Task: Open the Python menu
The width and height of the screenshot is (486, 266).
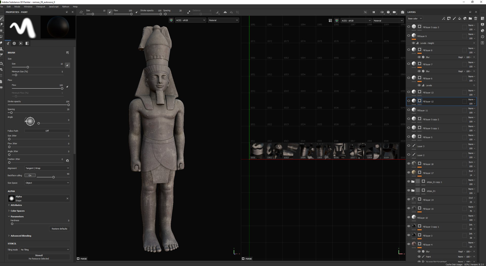Action: [x=66, y=7]
